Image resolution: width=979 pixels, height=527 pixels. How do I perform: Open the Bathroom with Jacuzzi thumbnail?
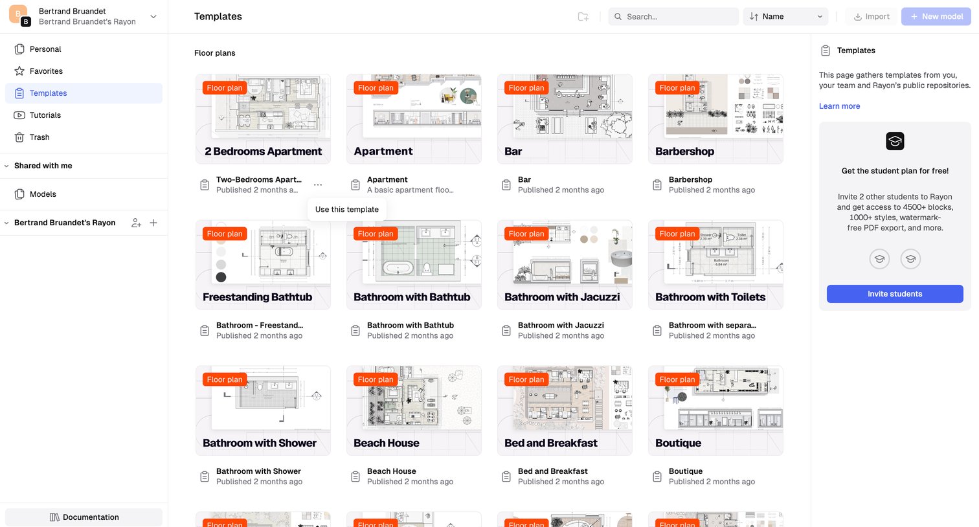[565, 265]
